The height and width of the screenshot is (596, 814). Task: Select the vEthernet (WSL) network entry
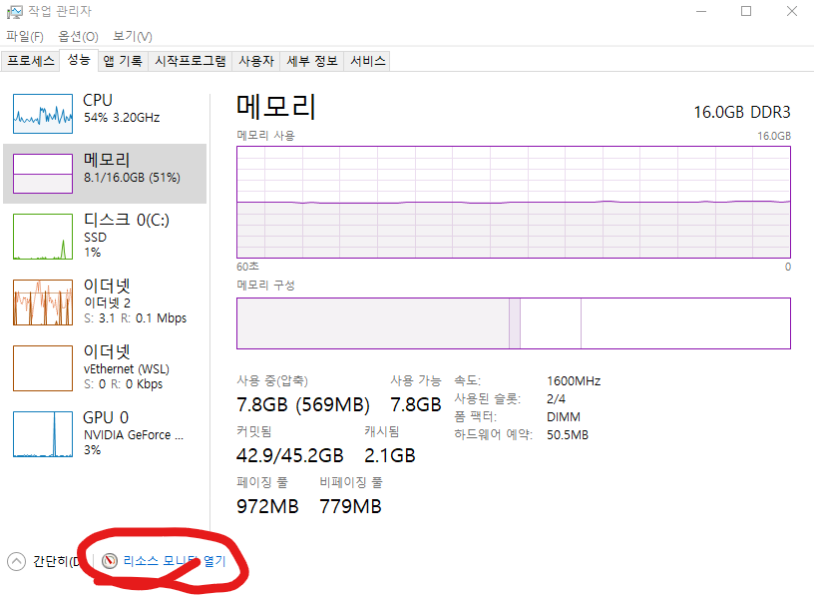coord(43,367)
